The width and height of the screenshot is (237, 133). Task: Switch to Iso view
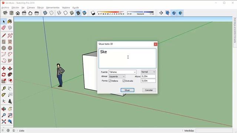tap(5, 13)
